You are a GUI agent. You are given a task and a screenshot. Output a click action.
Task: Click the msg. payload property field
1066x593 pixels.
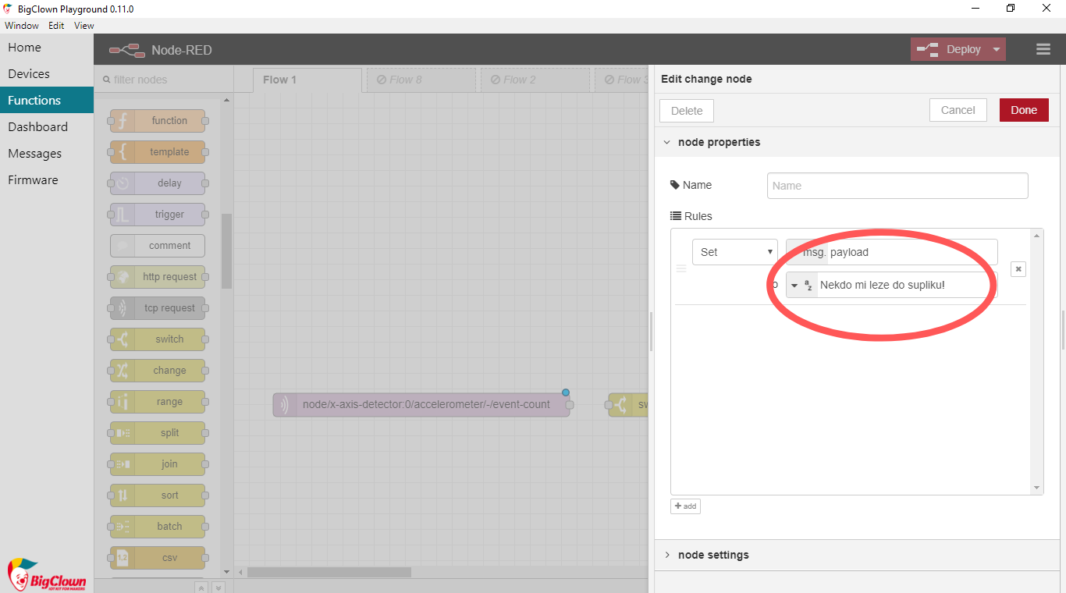point(892,252)
